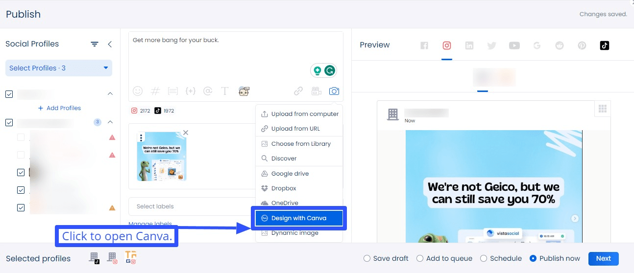The image size is (634, 273).
Task: Mention someone using the @ icon
Action: click(x=208, y=91)
